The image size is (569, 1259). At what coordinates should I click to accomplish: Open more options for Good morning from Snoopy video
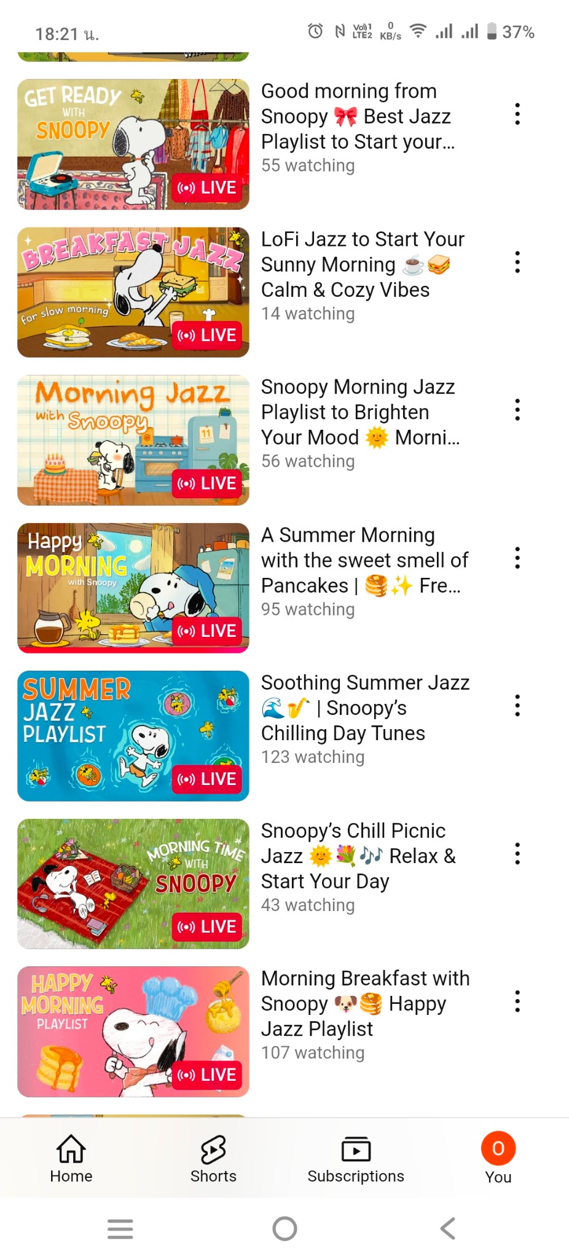517,114
